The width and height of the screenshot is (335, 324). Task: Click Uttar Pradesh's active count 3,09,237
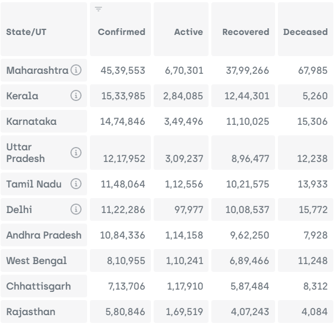(183, 159)
